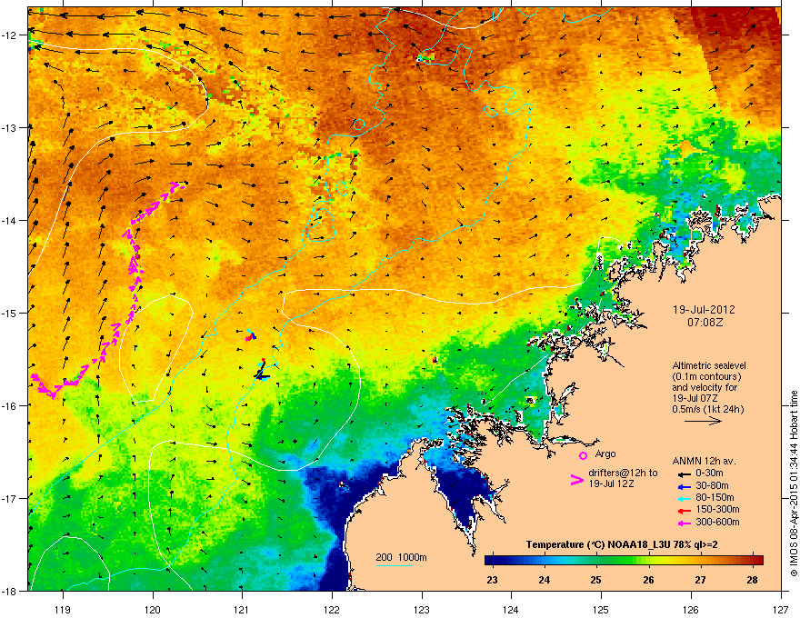Click the mooring marker near 121.2E, -15.7
The height and width of the screenshot is (618, 800).
[262, 371]
